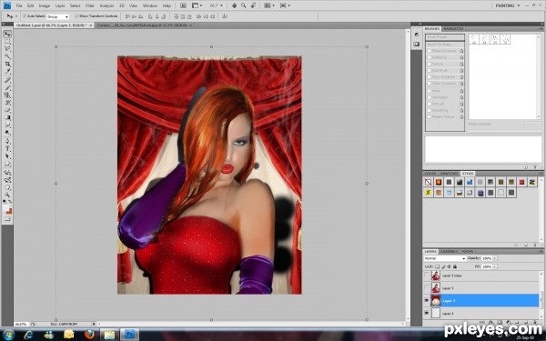Select the Pen tool
The image size is (546, 341).
[7, 142]
